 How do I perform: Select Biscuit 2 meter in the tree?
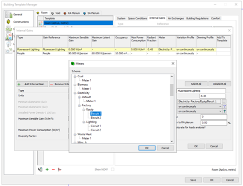96,118
